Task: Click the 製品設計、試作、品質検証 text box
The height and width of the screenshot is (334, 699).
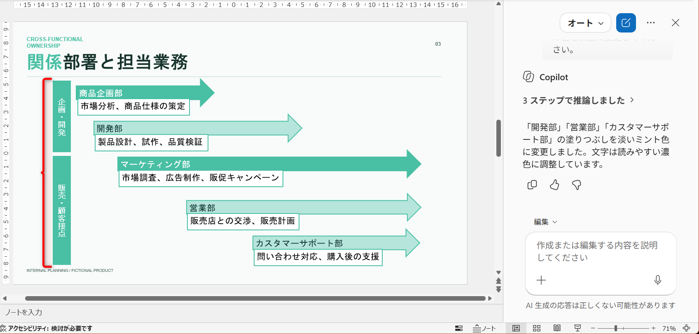Action: [151, 142]
